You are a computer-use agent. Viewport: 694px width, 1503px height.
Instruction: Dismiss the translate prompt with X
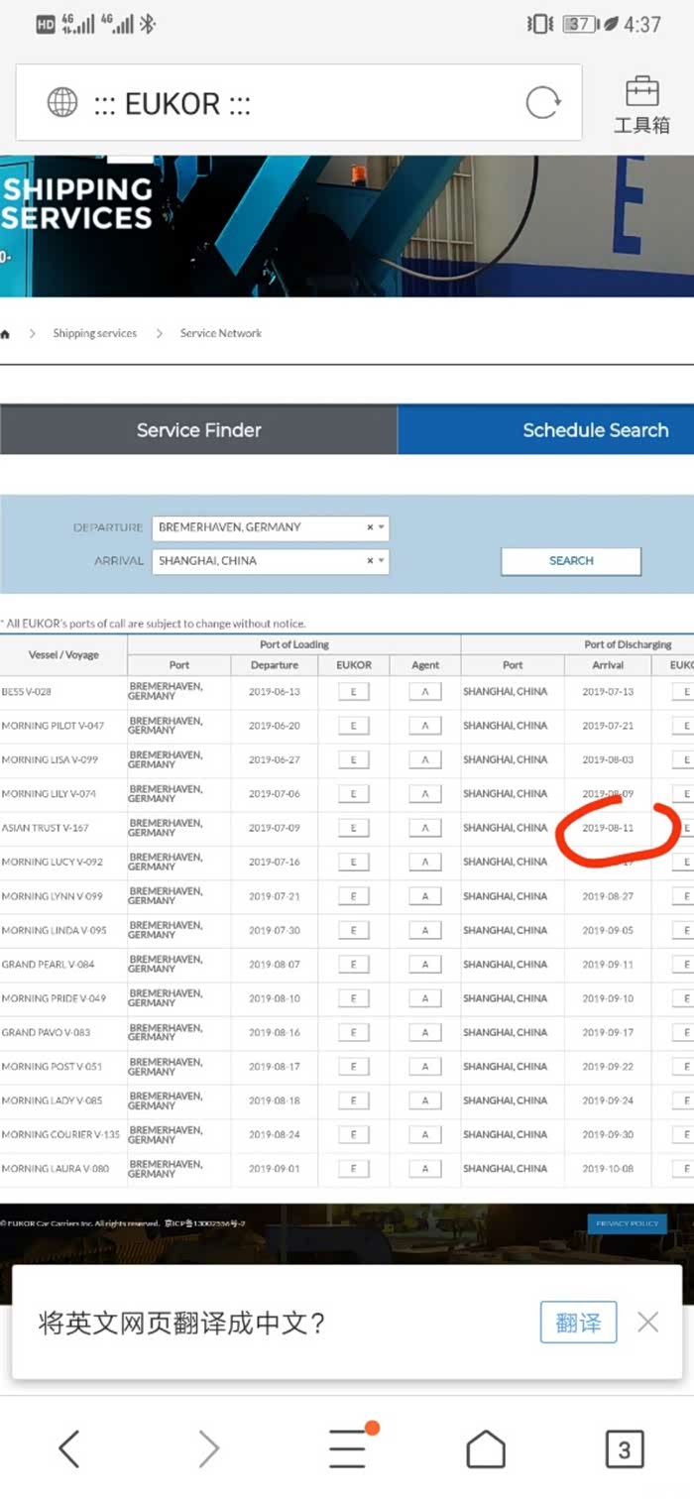(x=648, y=1322)
